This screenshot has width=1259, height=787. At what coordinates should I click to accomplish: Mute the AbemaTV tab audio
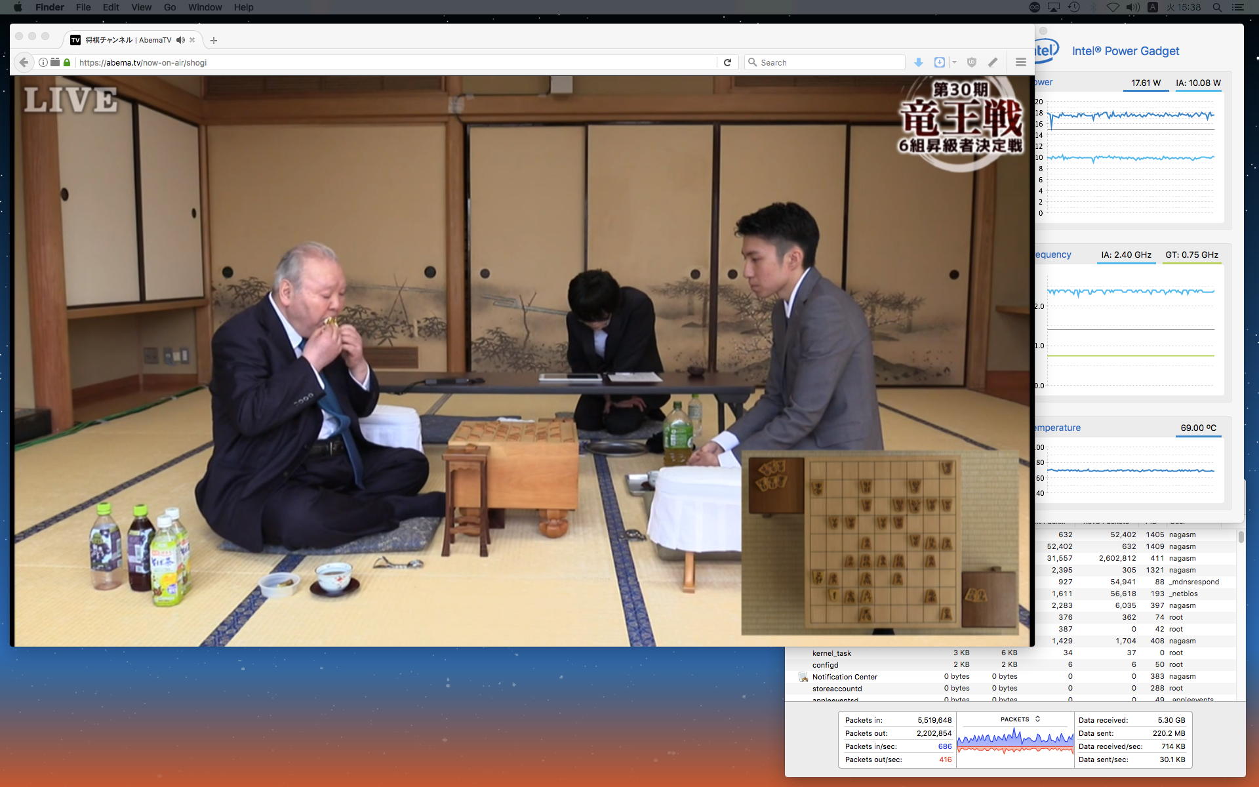(x=180, y=40)
